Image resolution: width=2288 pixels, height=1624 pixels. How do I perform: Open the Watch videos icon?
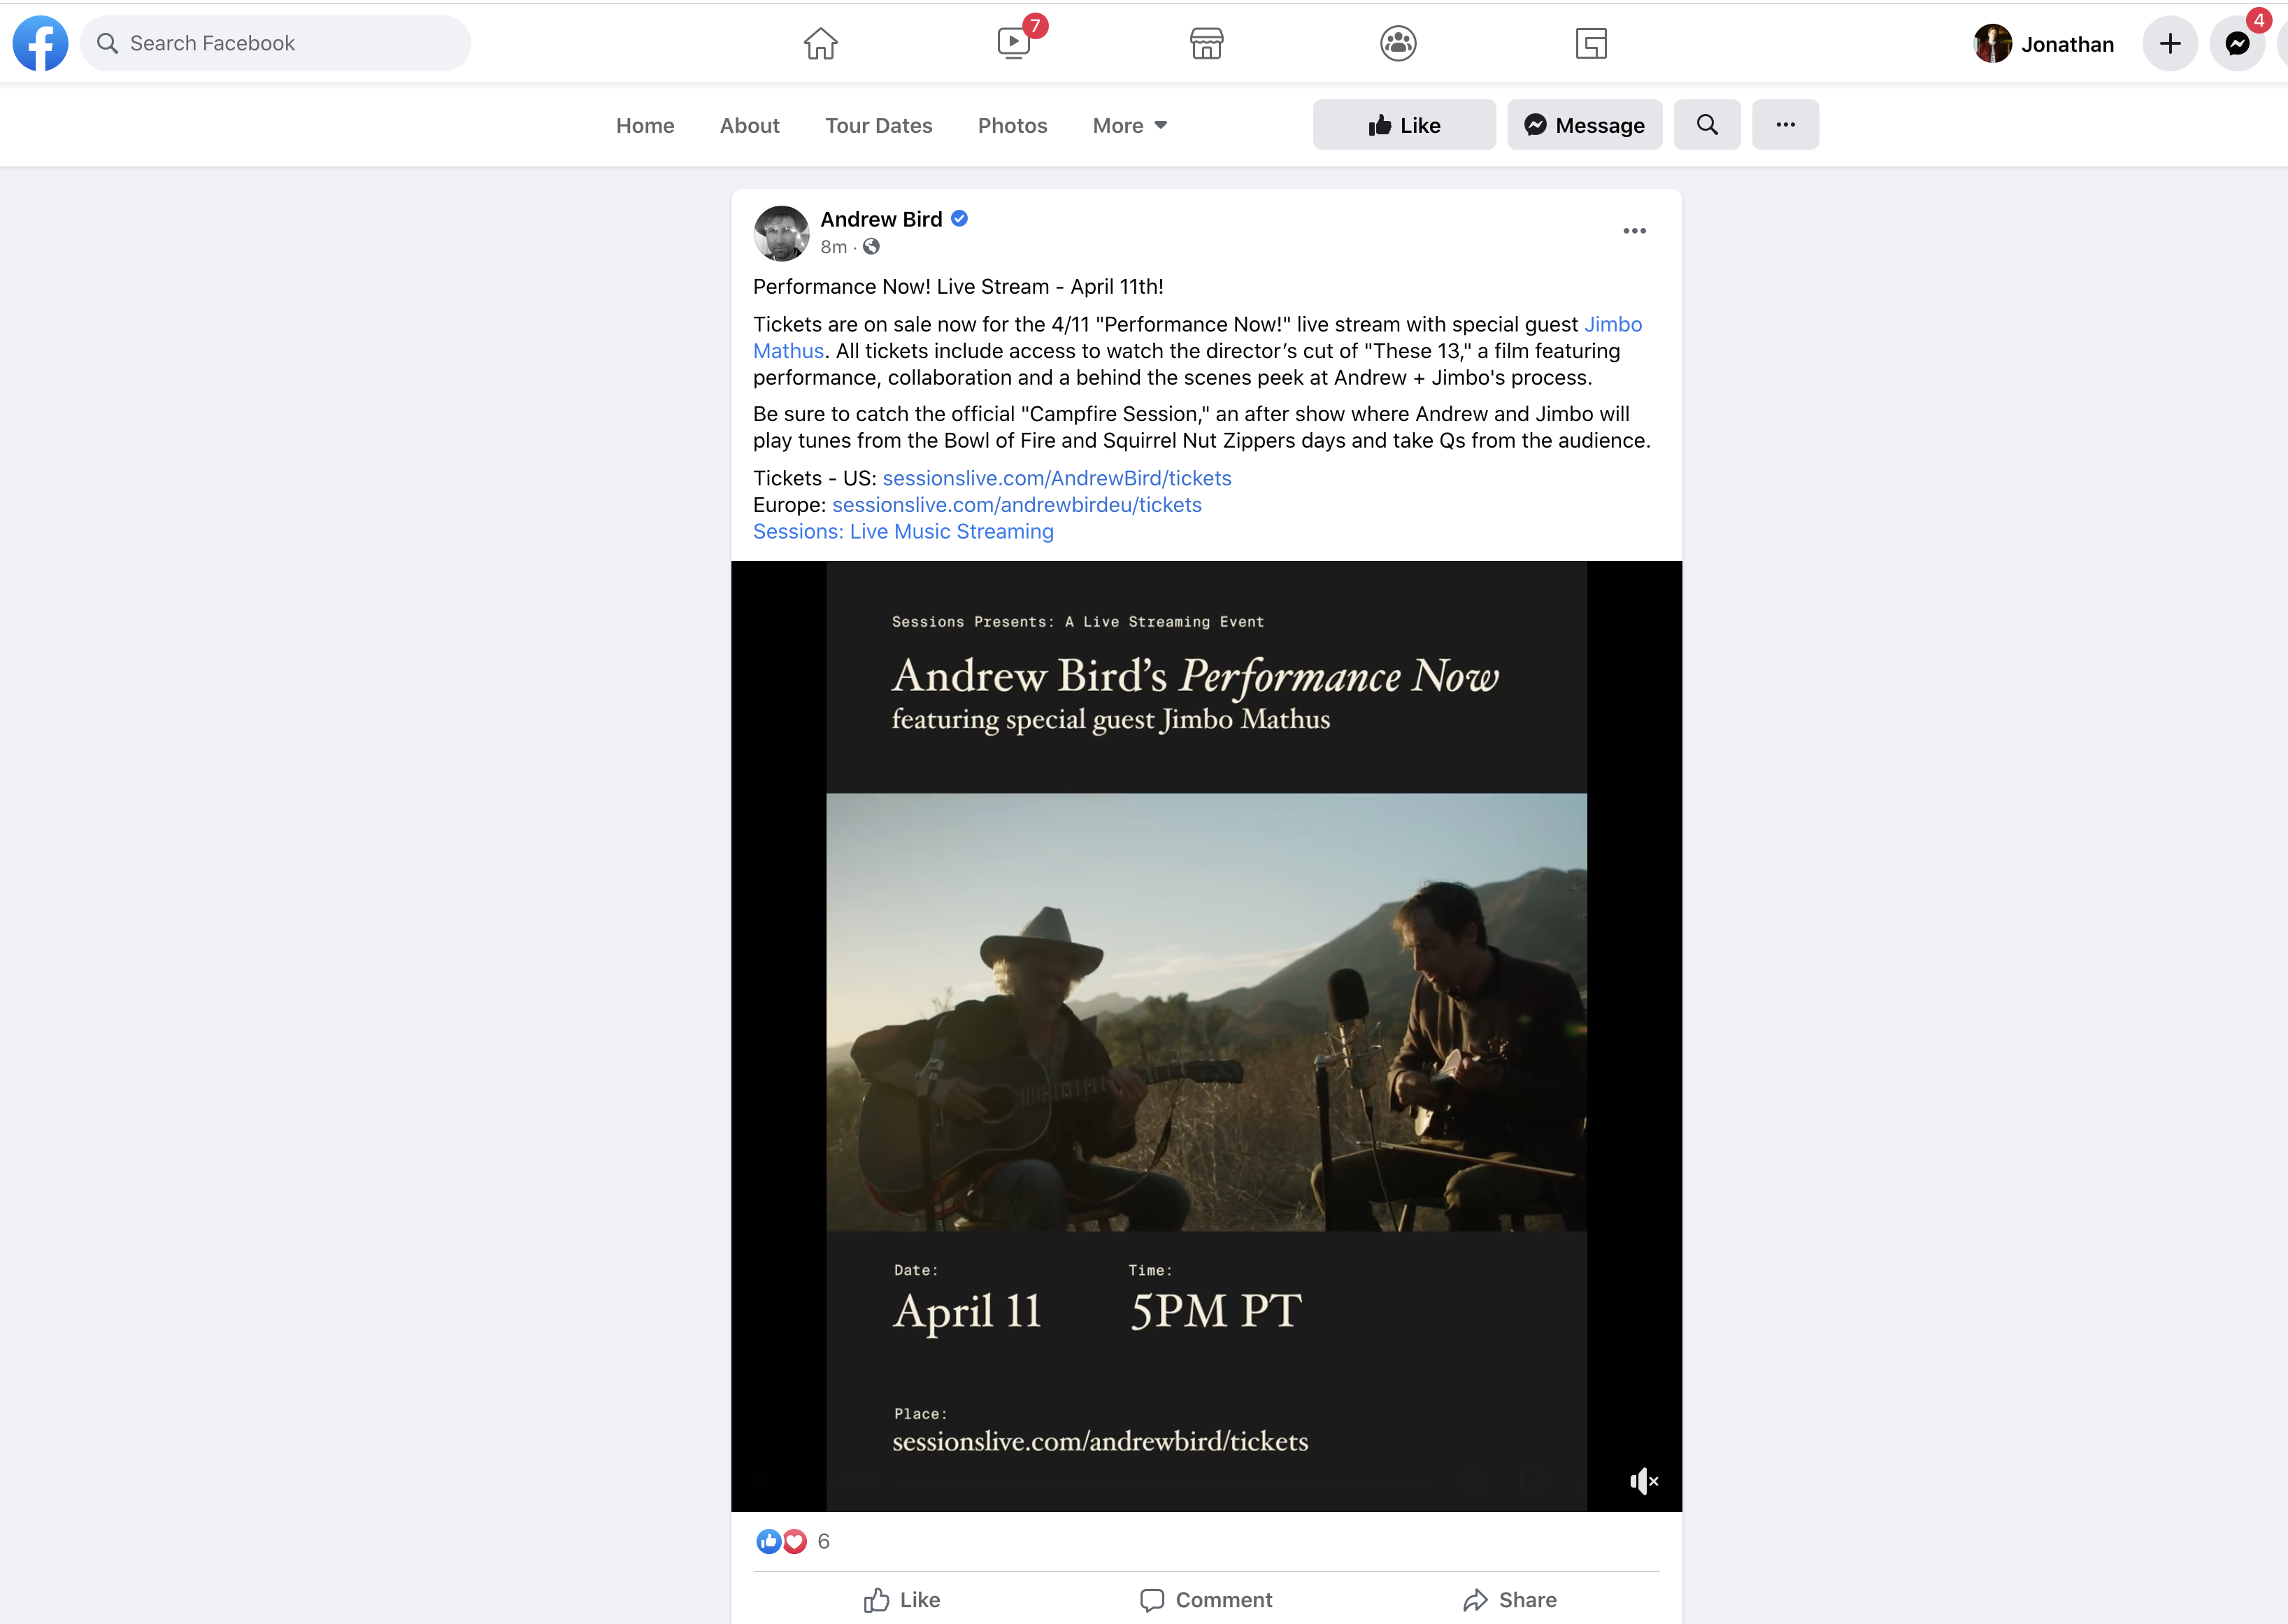point(1013,43)
